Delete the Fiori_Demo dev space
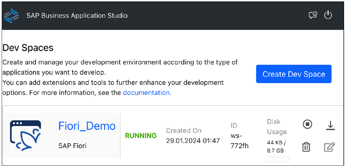This screenshot has height=168, width=347. tap(306, 147)
